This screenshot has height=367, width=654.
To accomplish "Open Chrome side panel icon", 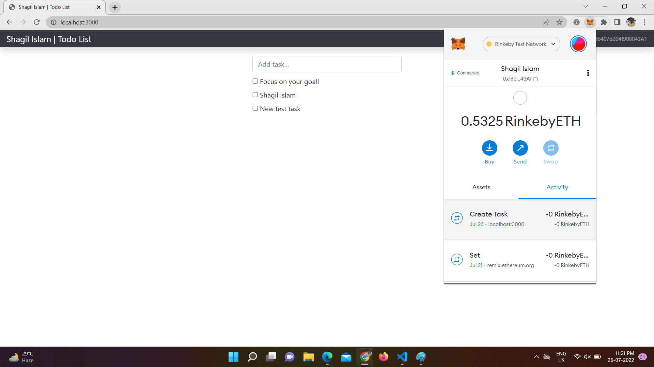I will (617, 22).
